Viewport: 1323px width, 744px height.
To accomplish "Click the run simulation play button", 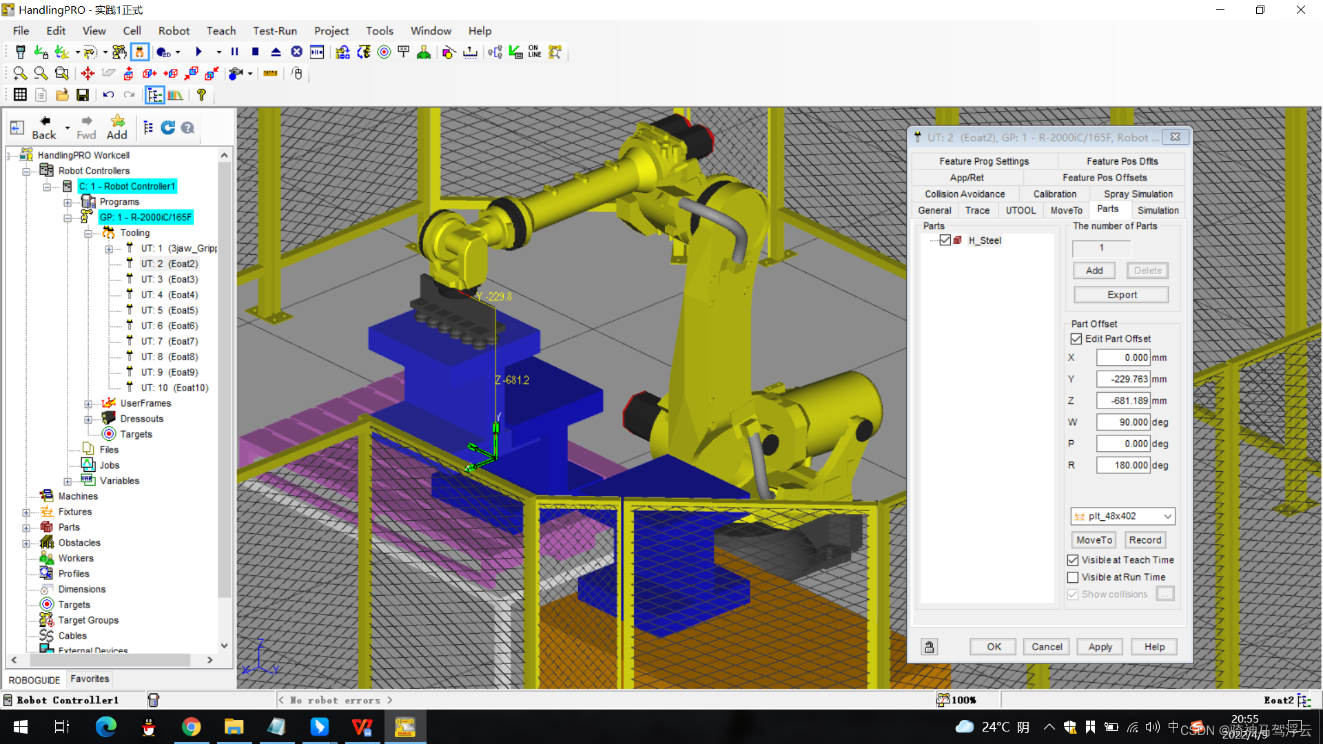I will (198, 52).
